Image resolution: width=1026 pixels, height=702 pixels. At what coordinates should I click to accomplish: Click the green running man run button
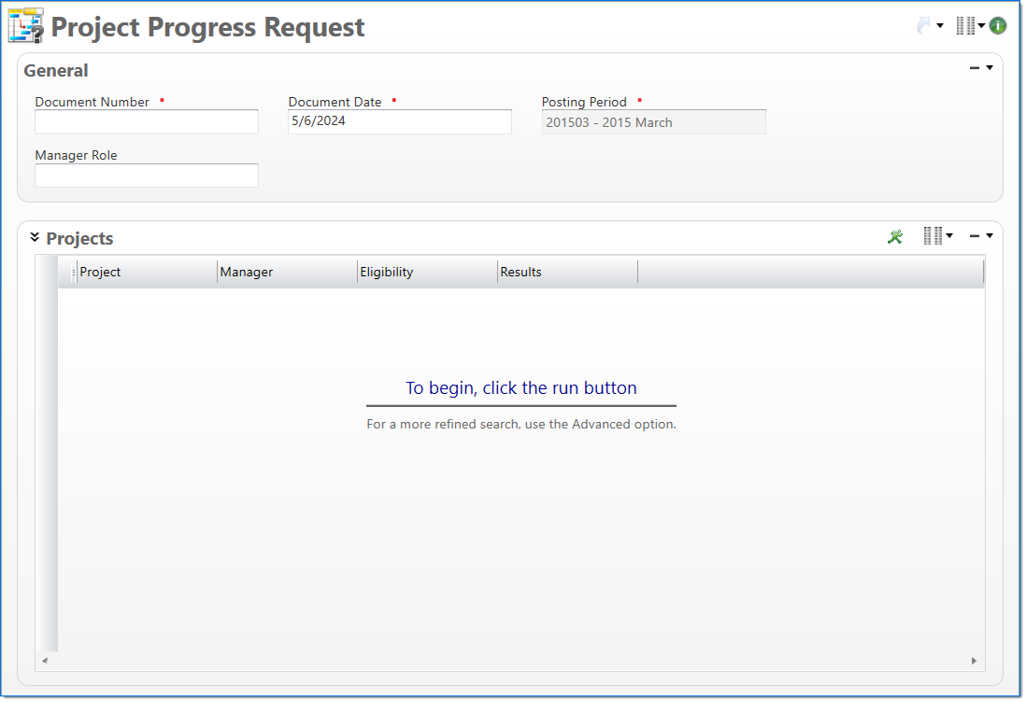coord(895,237)
